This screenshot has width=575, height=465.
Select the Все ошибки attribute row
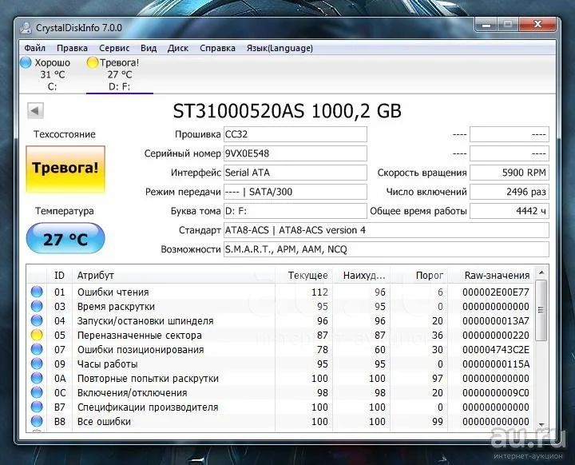280,421
